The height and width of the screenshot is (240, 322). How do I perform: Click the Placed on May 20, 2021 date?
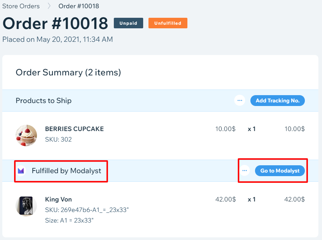click(x=57, y=39)
